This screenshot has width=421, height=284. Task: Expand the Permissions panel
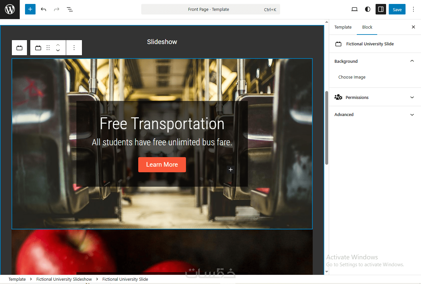375,97
